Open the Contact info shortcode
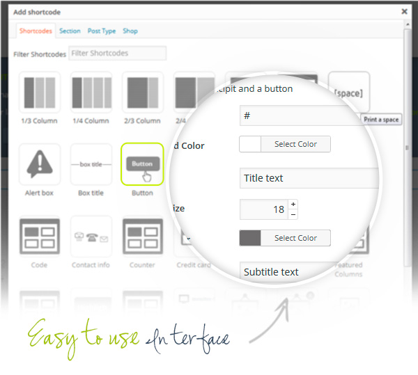The height and width of the screenshot is (375, 418). click(x=91, y=237)
